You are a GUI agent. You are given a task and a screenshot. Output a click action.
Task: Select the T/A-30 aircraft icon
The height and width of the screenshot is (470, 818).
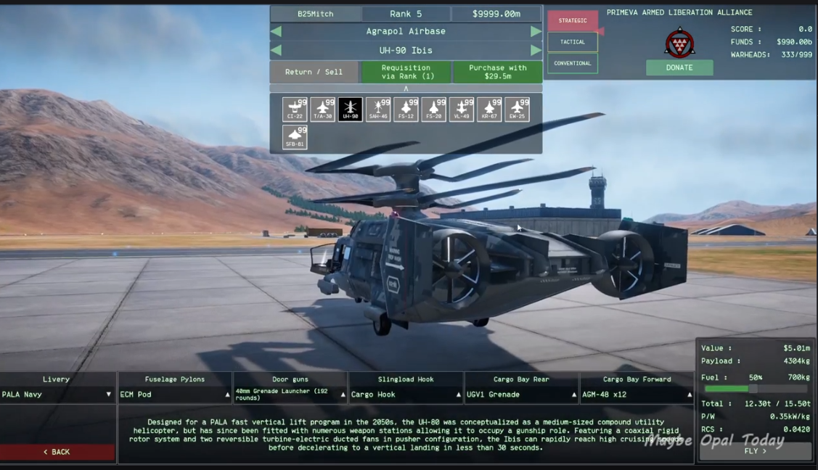click(x=322, y=110)
